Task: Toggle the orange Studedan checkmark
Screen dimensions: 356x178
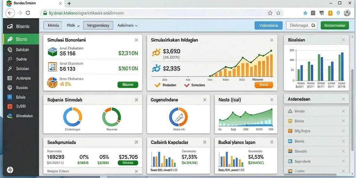Action: [157, 85]
